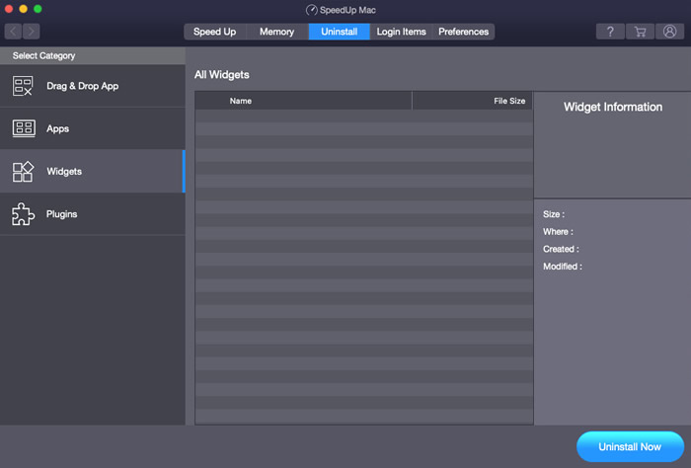Open the Preferences tab
The height and width of the screenshot is (468, 691).
click(463, 32)
